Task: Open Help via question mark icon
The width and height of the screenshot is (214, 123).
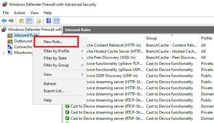Action: click(48, 21)
